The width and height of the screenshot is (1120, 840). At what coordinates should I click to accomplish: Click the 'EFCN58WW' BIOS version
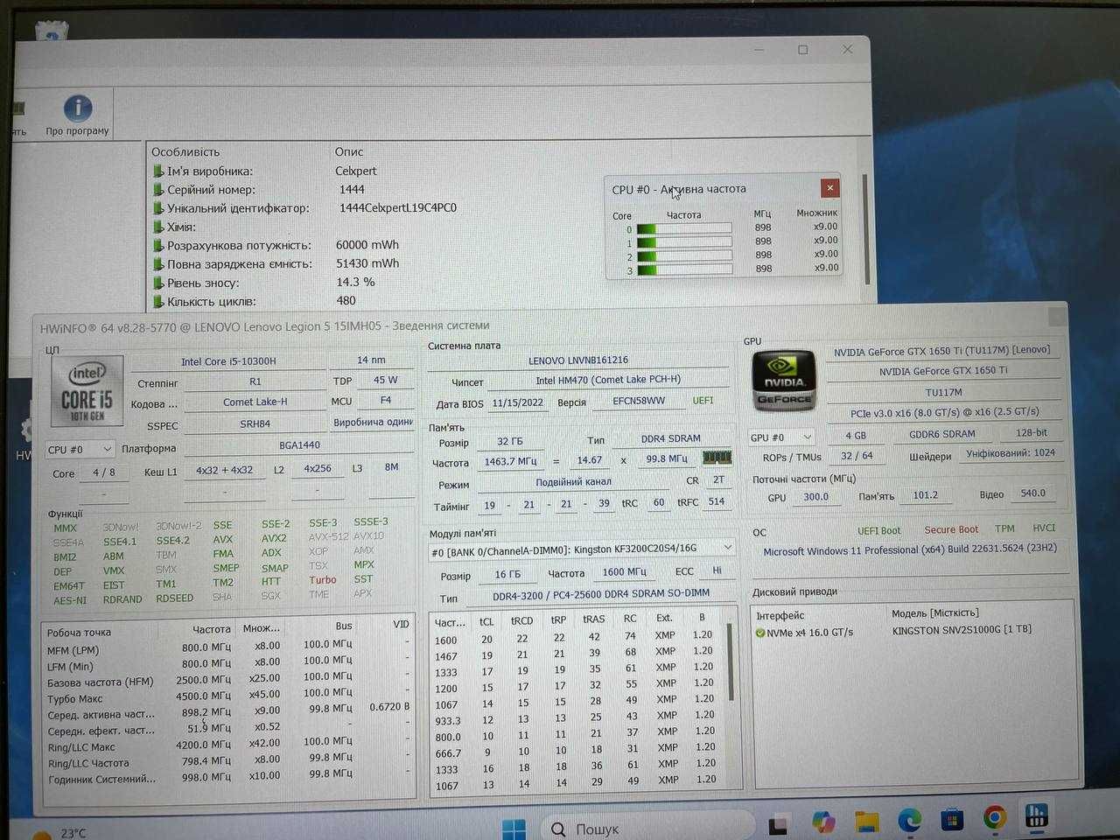coord(639,401)
